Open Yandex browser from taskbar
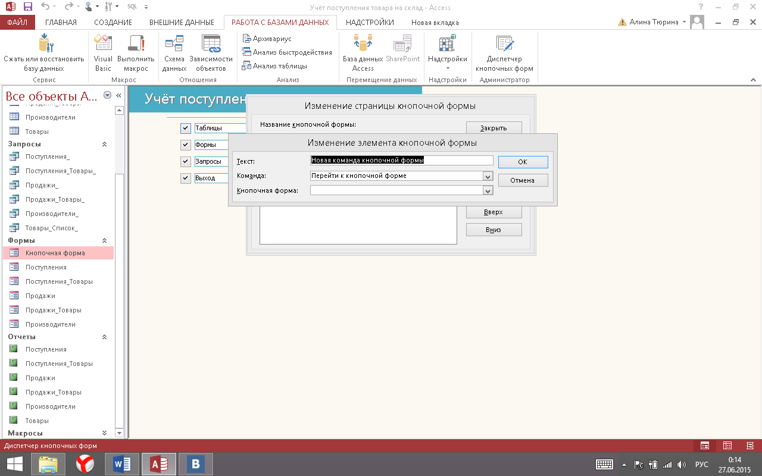This screenshot has height=476, width=762. pyautogui.click(x=85, y=464)
